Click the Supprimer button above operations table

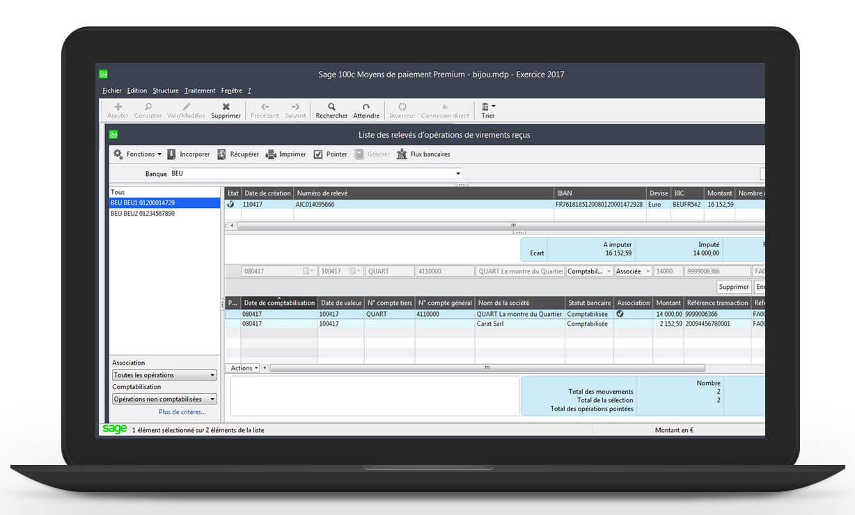click(x=734, y=287)
